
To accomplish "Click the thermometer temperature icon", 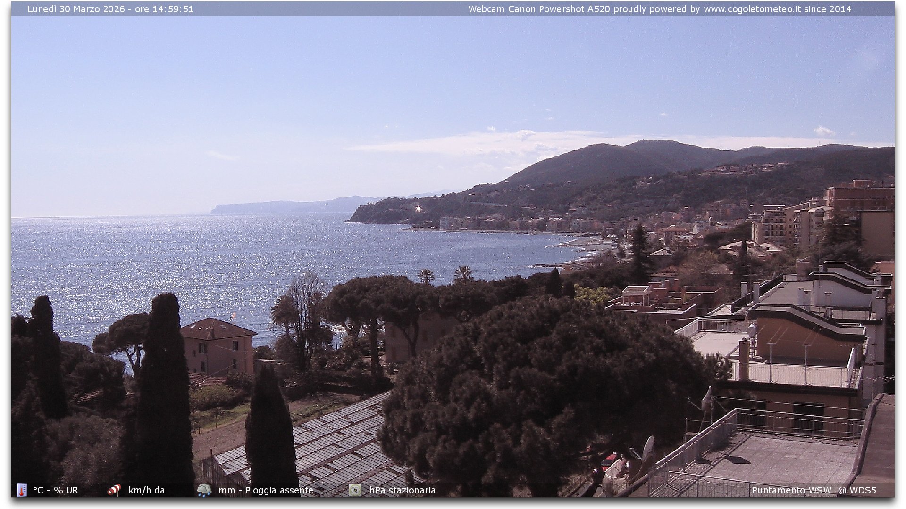I will tap(21, 490).
